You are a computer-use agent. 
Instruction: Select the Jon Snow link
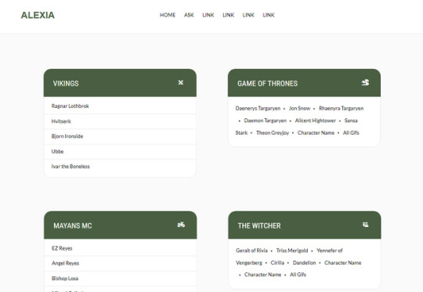[299, 108]
